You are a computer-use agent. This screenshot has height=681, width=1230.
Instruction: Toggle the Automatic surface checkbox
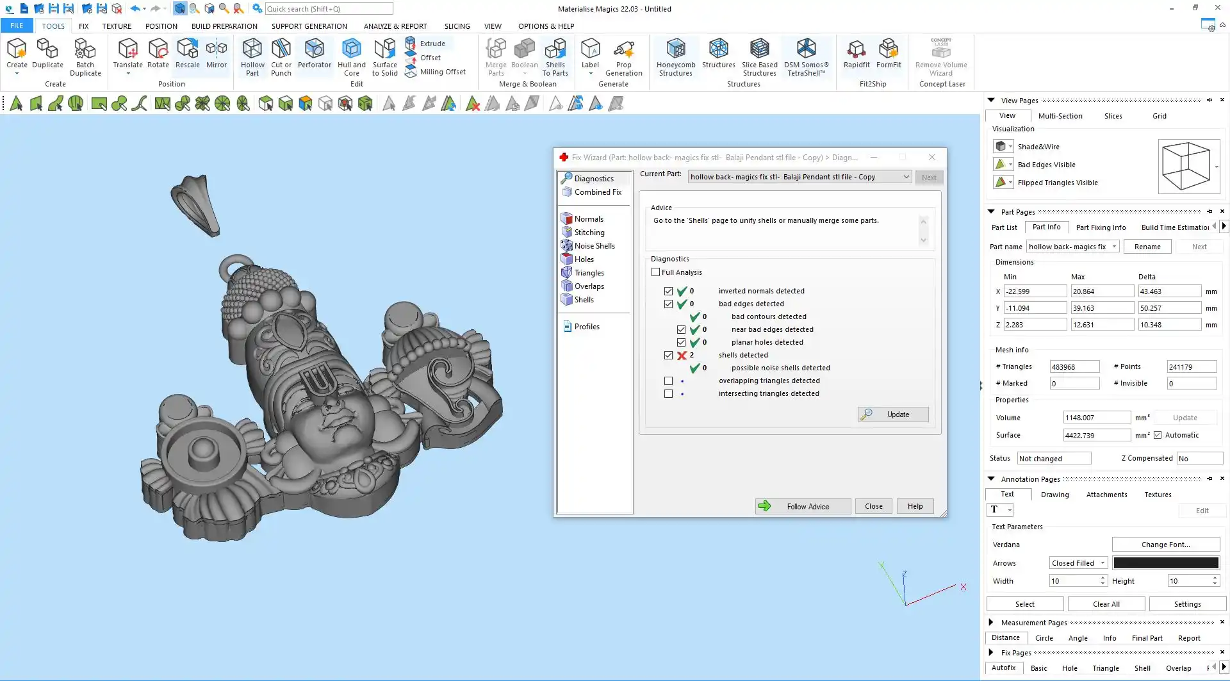(x=1158, y=435)
